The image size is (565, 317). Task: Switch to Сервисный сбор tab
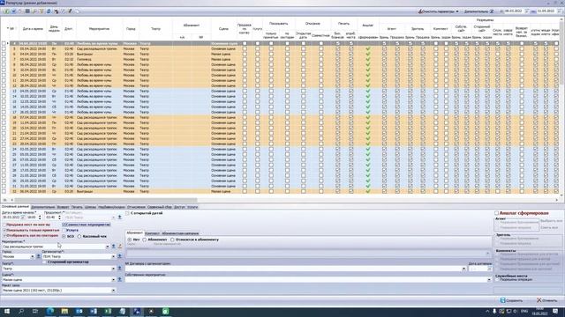tap(160, 207)
